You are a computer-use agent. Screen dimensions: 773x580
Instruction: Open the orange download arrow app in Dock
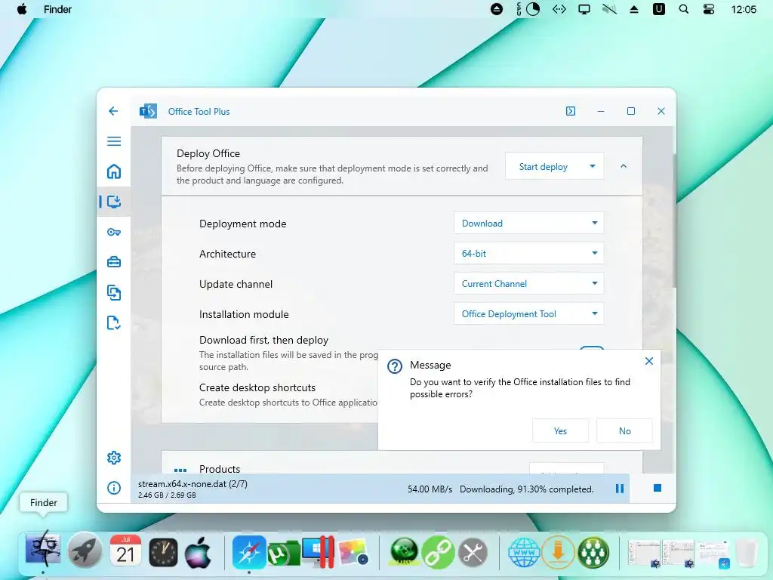point(558,552)
